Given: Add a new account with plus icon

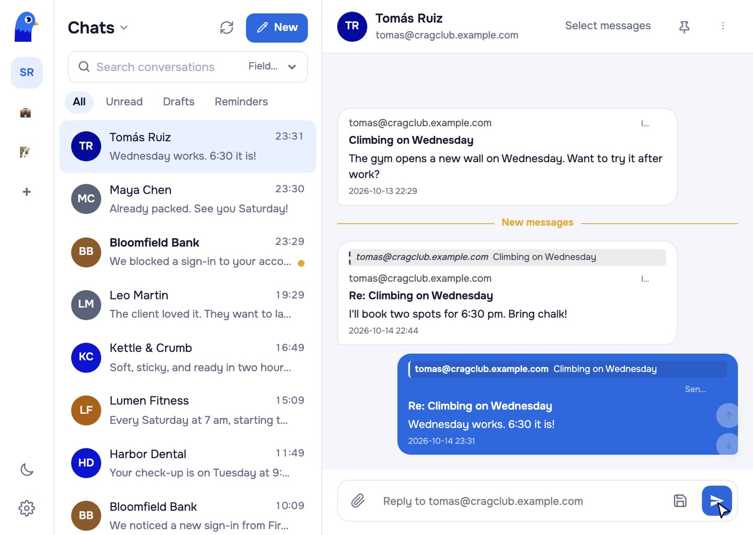Looking at the screenshot, I should click(x=27, y=192).
